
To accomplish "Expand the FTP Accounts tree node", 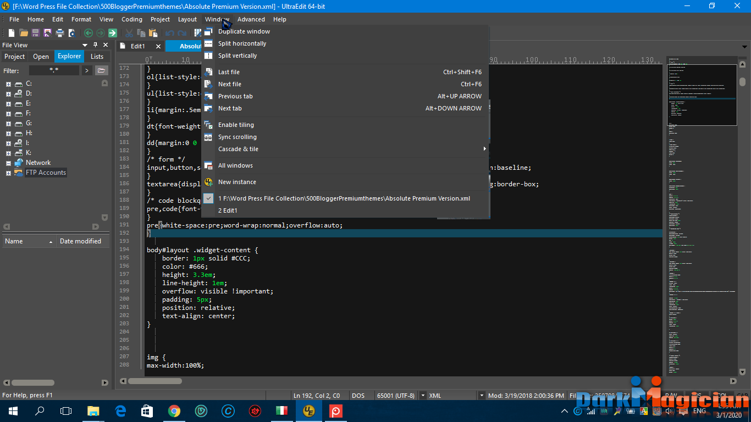I will click(8, 173).
